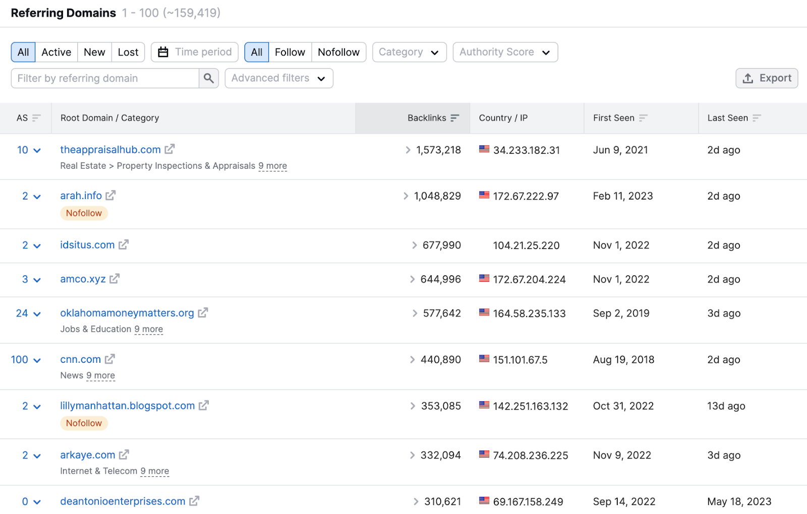The width and height of the screenshot is (807, 514).
Task: Expand AS 2 chevron for arah.info
Action: click(37, 196)
